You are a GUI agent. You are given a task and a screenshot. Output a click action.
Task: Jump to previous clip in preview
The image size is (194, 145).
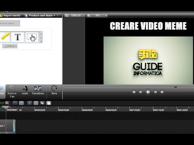[x=134, y=92]
